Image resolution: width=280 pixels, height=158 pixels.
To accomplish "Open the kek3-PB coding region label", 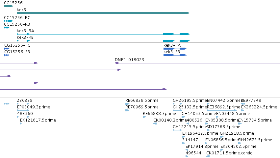I will (172, 52).
